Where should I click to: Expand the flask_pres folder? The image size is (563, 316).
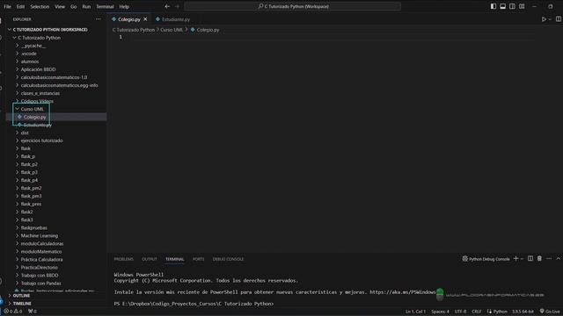point(31,204)
